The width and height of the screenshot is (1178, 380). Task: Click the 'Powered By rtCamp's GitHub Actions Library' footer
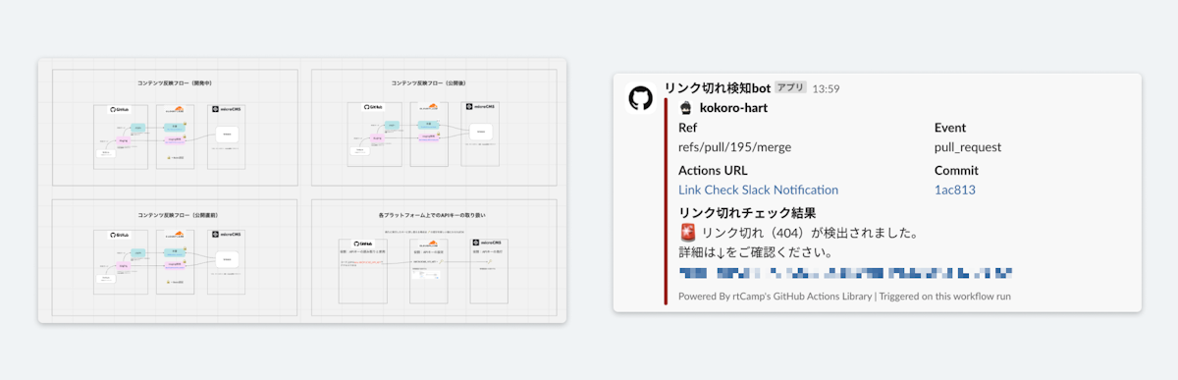[x=775, y=296]
